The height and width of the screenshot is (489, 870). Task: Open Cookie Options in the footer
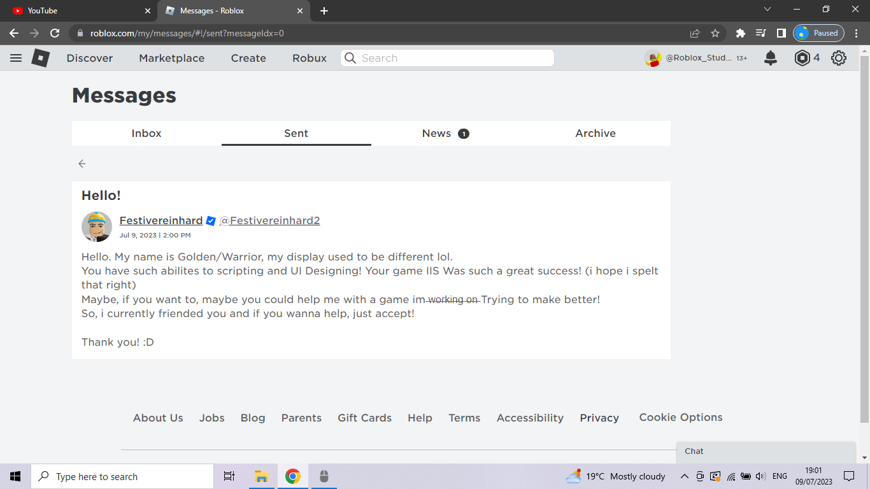[681, 417]
